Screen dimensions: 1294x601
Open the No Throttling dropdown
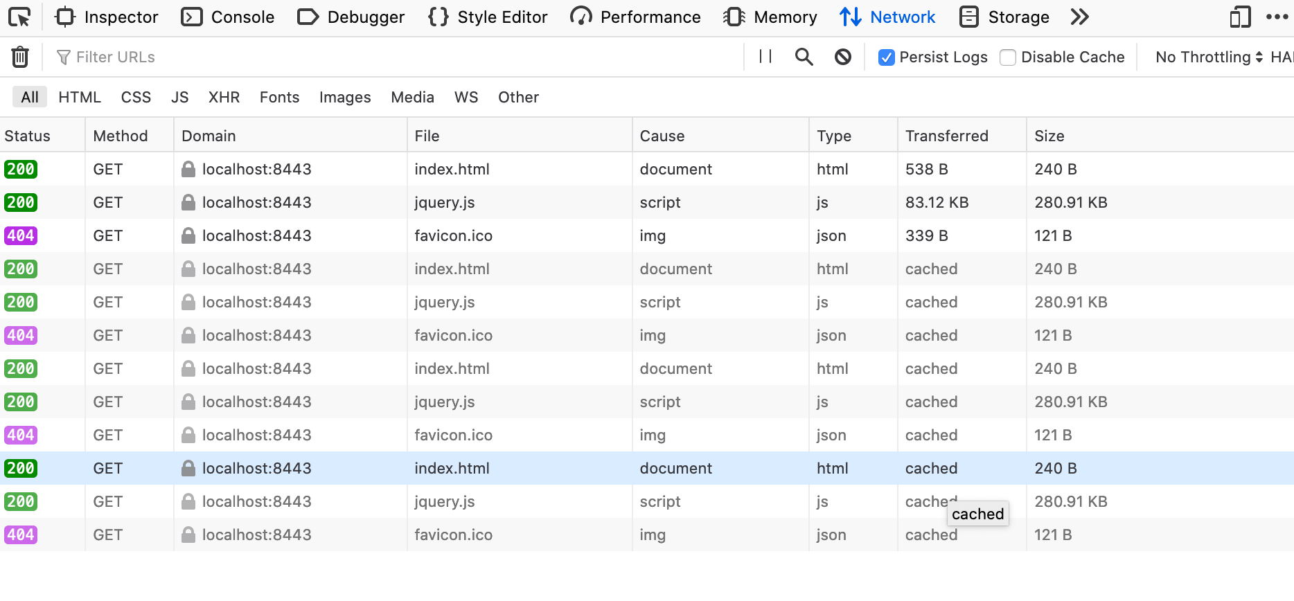(x=1209, y=57)
